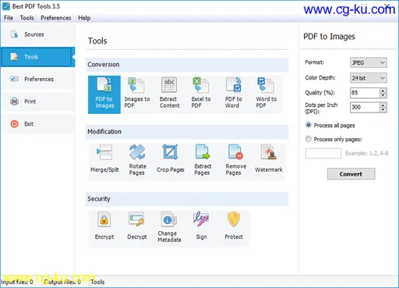Click the Quality value field showing 85
The width and height of the screenshot is (399, 288).
[365, 93]
